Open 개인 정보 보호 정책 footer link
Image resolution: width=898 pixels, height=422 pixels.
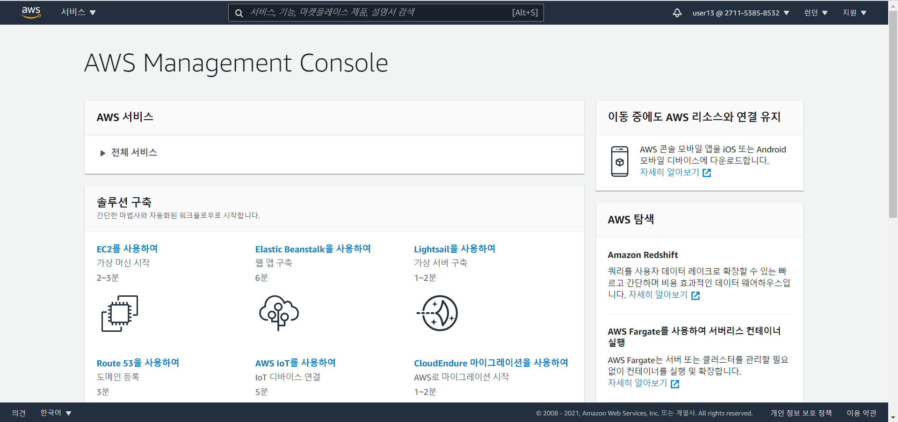(801, 413)
